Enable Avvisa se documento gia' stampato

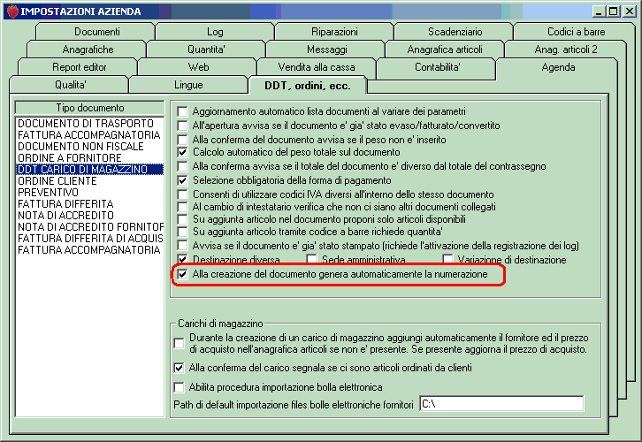[183, 246]
